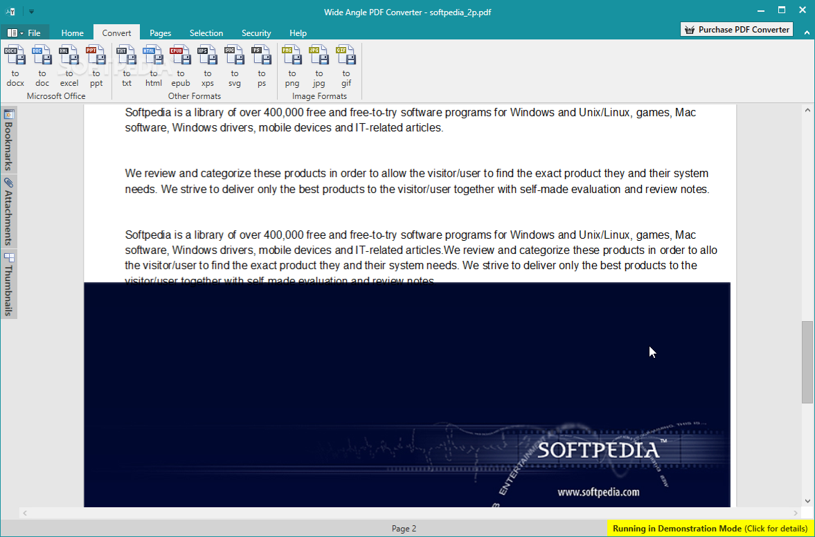Click the scroll up arrow

[807, 109]
